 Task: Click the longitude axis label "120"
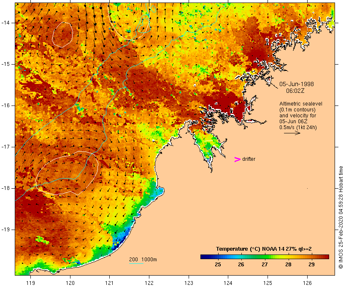(70, 283)
